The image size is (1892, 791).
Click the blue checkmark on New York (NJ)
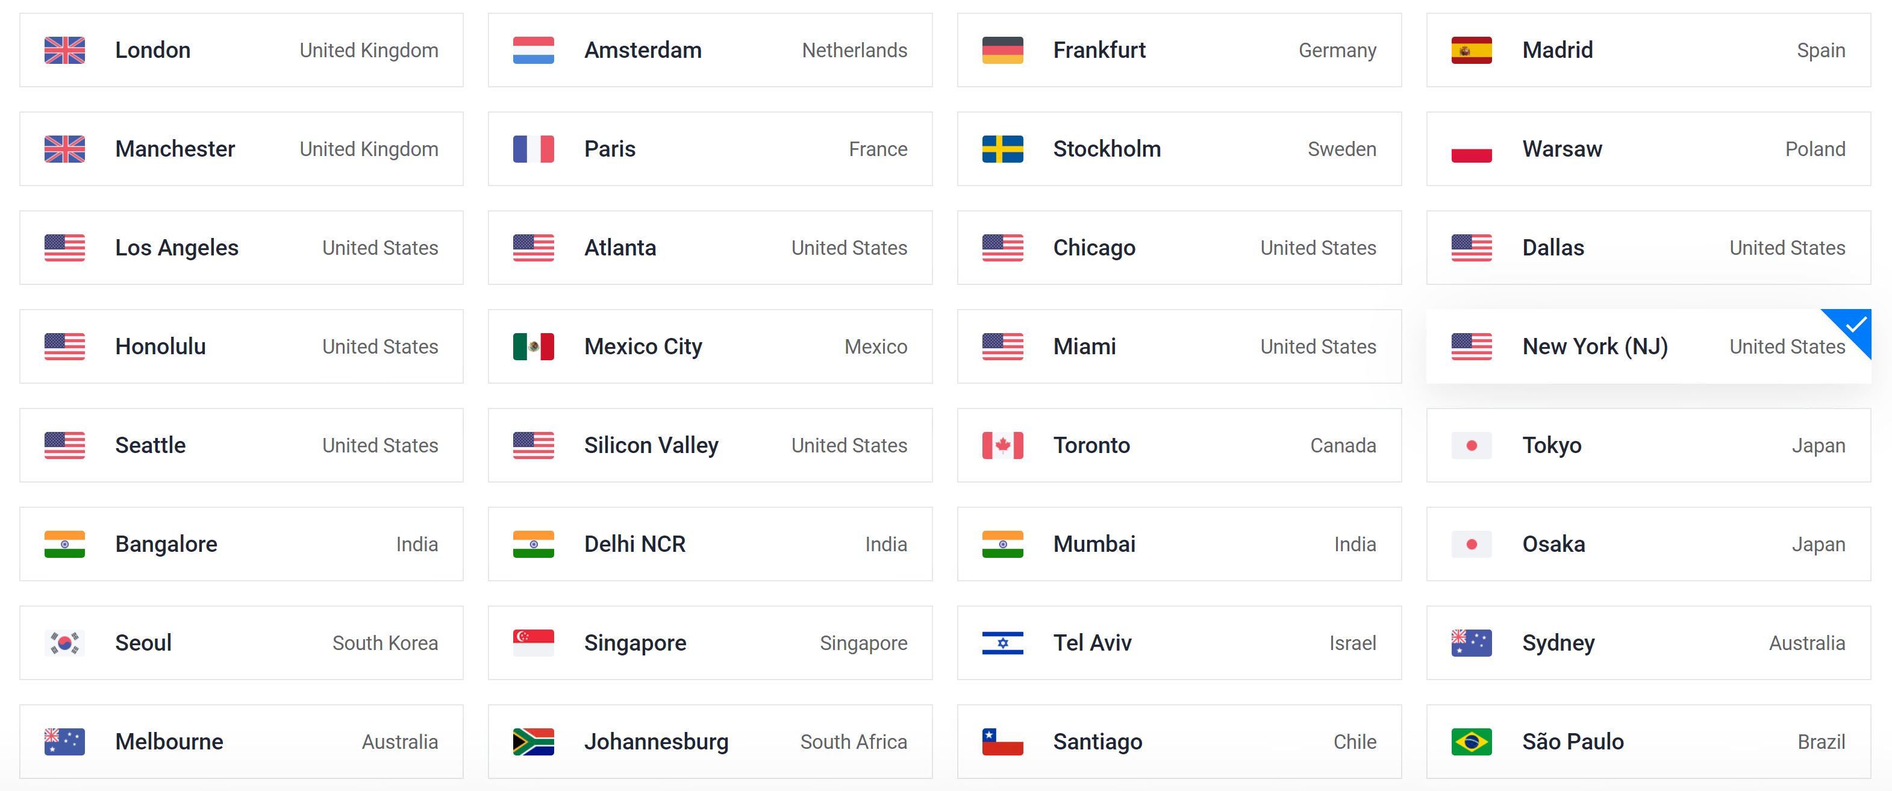1855,325
